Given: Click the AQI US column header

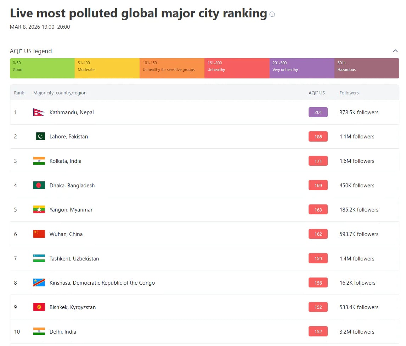Looking at the screenshot, I should pyautogui.click(x=316, y=93).
